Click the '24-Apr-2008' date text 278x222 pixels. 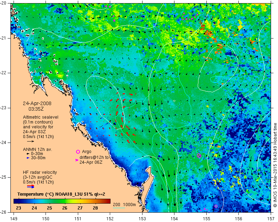click(37, 103)
